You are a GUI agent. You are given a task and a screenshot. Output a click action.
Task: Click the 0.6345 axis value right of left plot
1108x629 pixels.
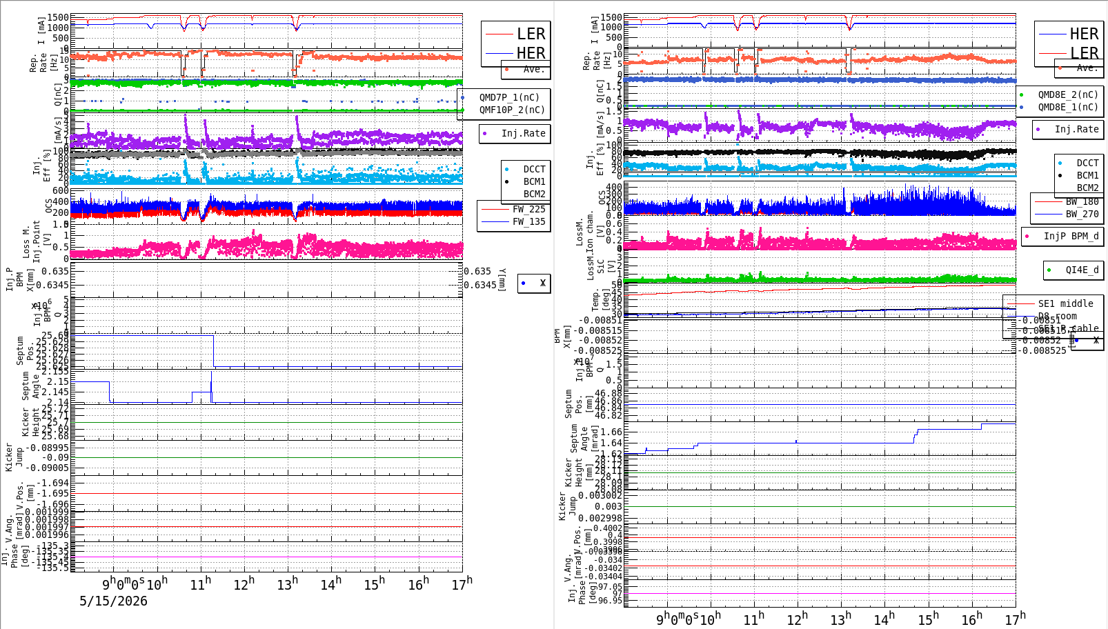click(x=480, y=285)
